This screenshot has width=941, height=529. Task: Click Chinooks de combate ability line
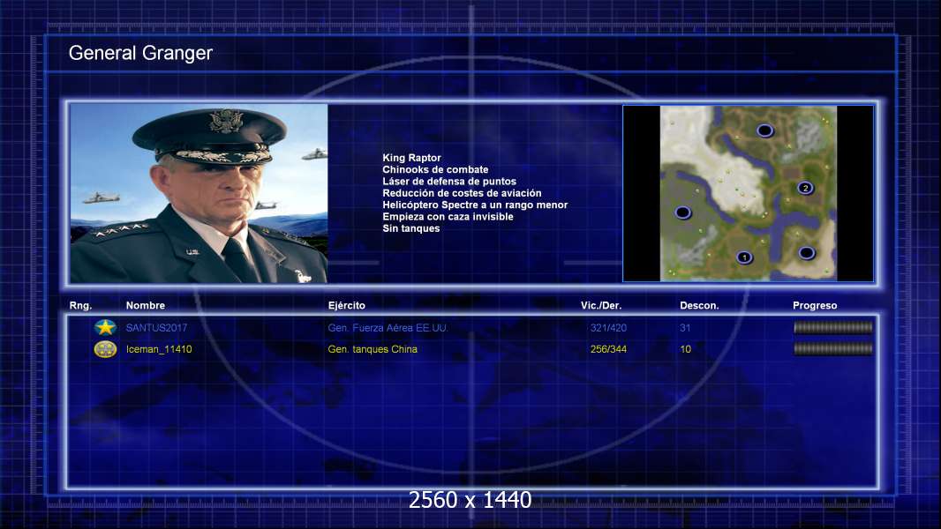pos(435,169)
